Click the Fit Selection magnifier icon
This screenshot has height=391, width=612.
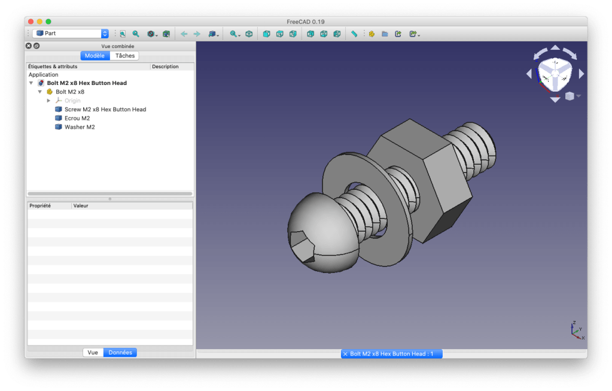pos(136,34)
